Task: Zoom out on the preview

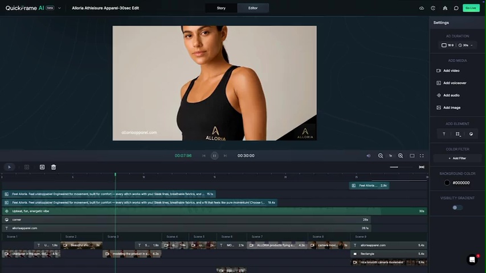Action: coord(381,156)
